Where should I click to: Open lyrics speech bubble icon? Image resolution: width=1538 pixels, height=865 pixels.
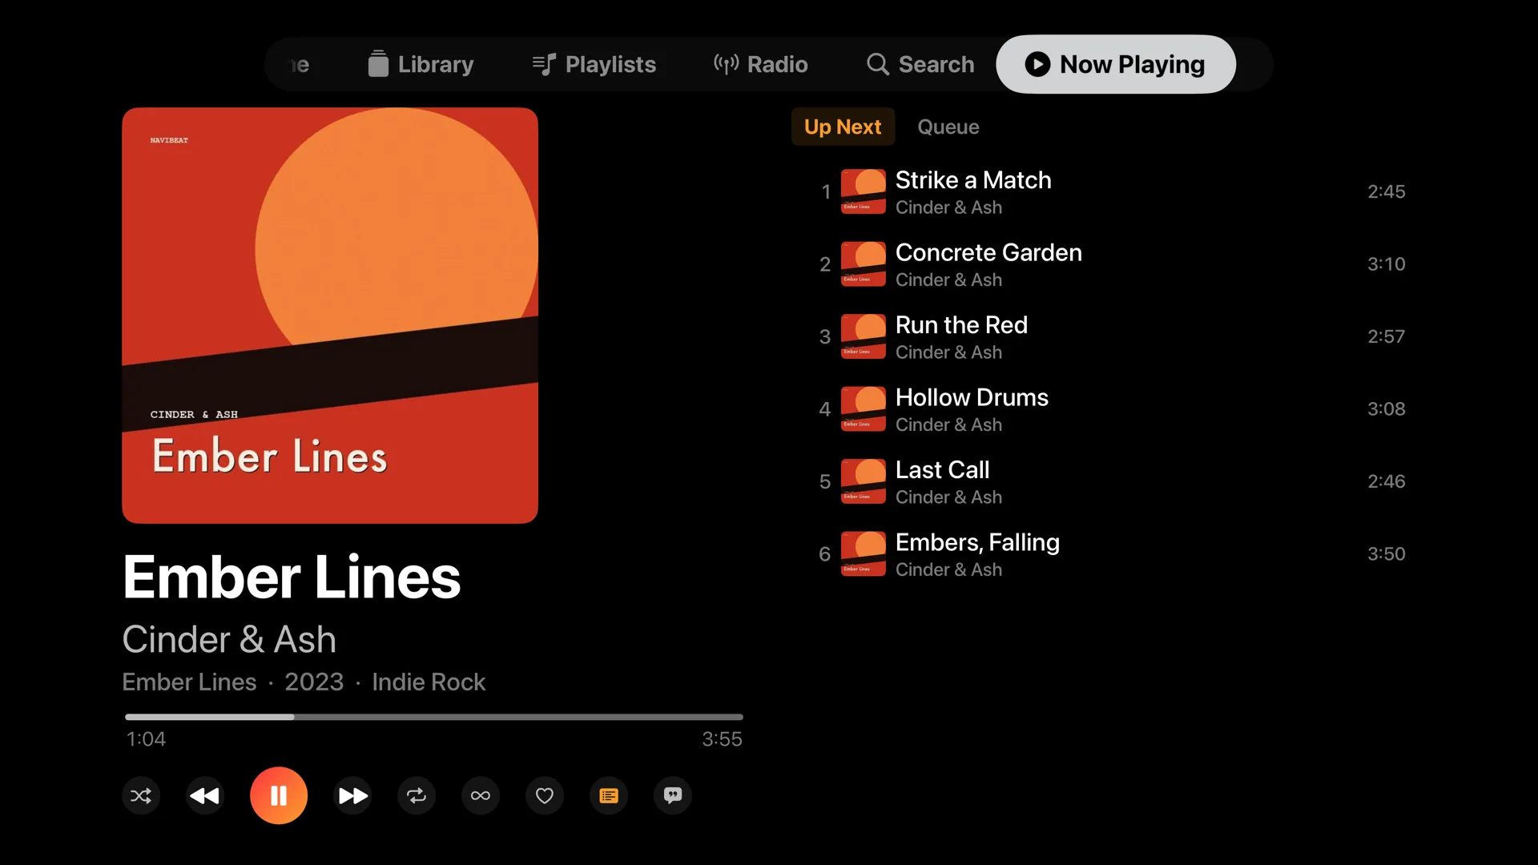pos(673,795)
